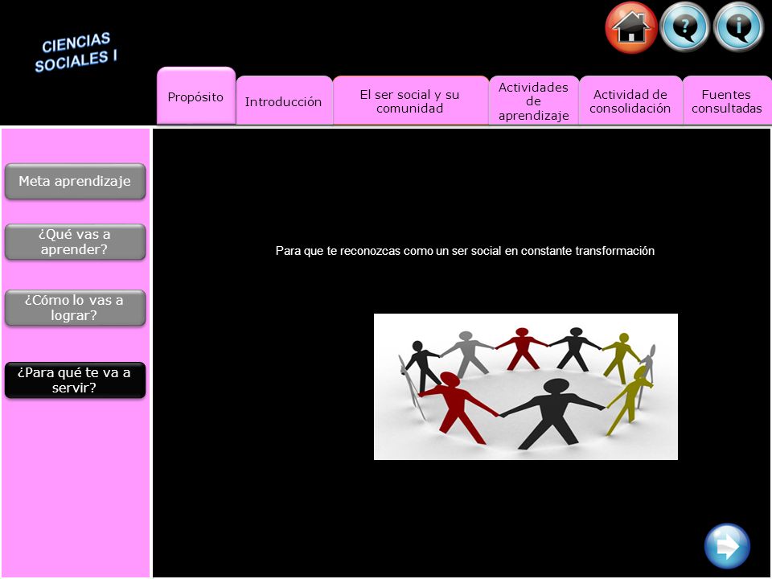772x579 pixels.
Task: Go to the red Home icon
Action: click(x=631, y=27)
